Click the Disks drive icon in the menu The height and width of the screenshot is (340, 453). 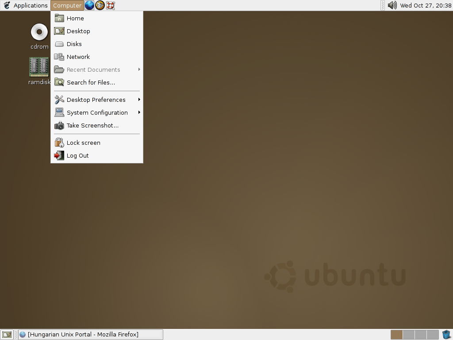coord(59,44)
